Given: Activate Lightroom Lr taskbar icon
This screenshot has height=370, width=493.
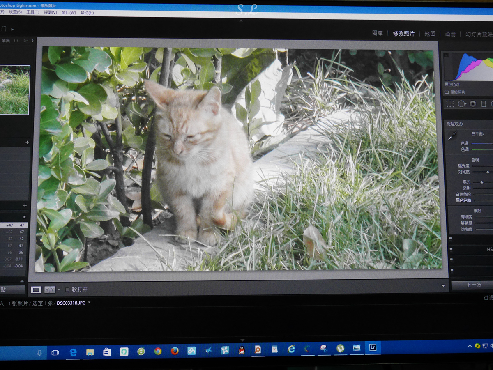Looking at the screenshot, I should coord(373,347).
